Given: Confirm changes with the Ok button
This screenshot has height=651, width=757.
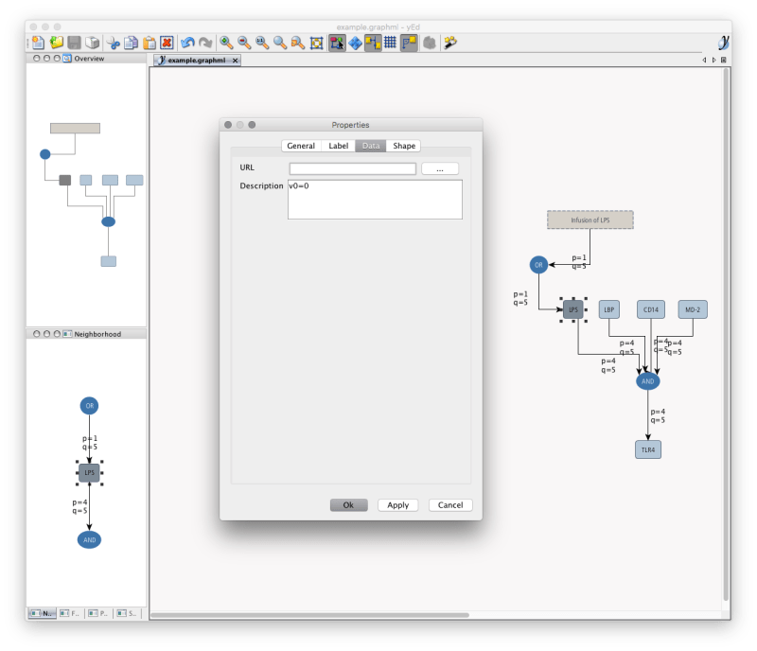Looking at the screenshot, I should (x=348, y=504).
